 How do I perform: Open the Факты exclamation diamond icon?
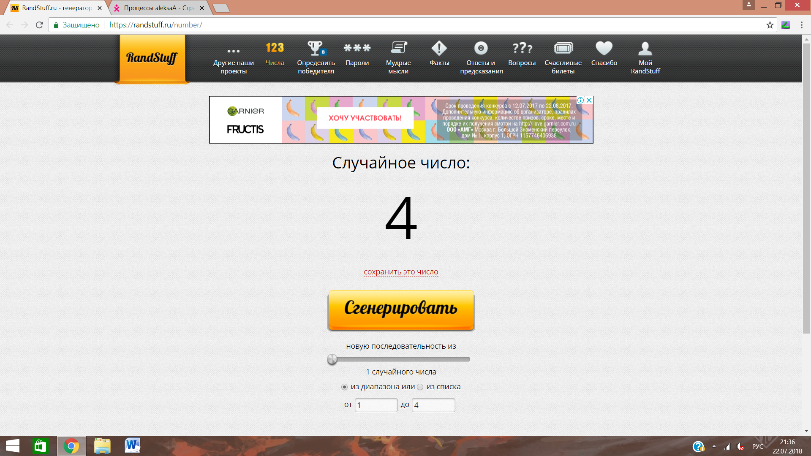click(x=439, y=48)
